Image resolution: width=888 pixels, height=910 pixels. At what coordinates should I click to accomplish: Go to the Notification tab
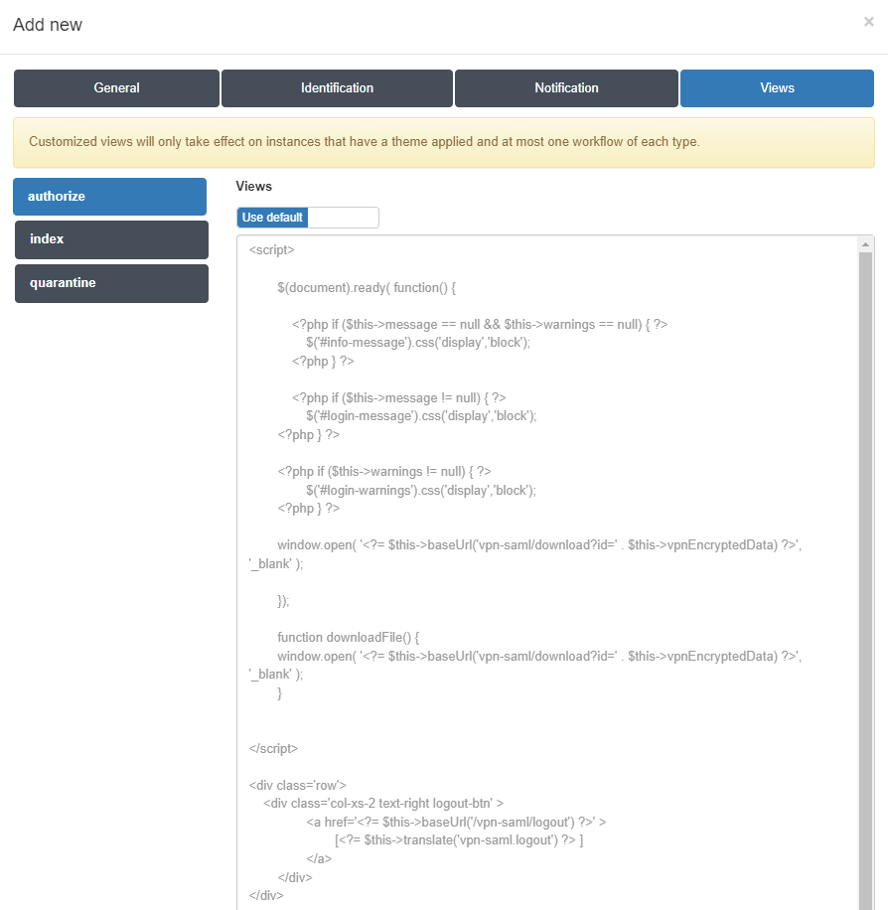[x=566, y=88]
